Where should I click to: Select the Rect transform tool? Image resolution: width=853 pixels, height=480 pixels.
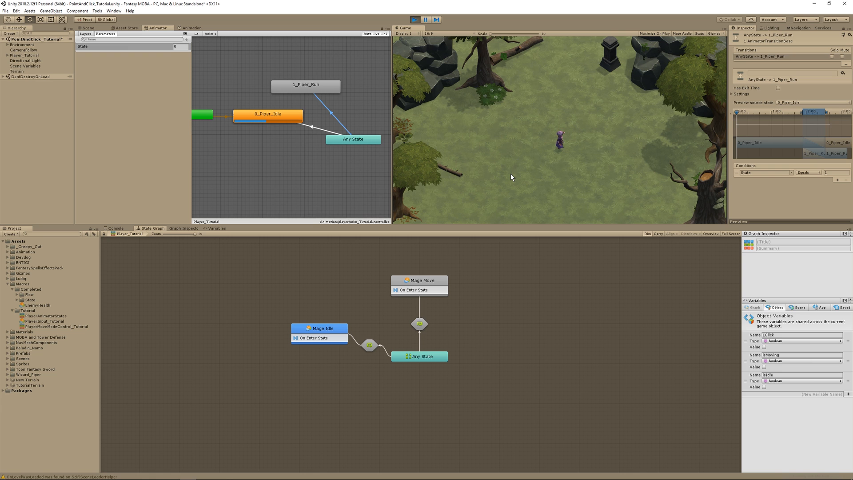click(x=51, y=20)
